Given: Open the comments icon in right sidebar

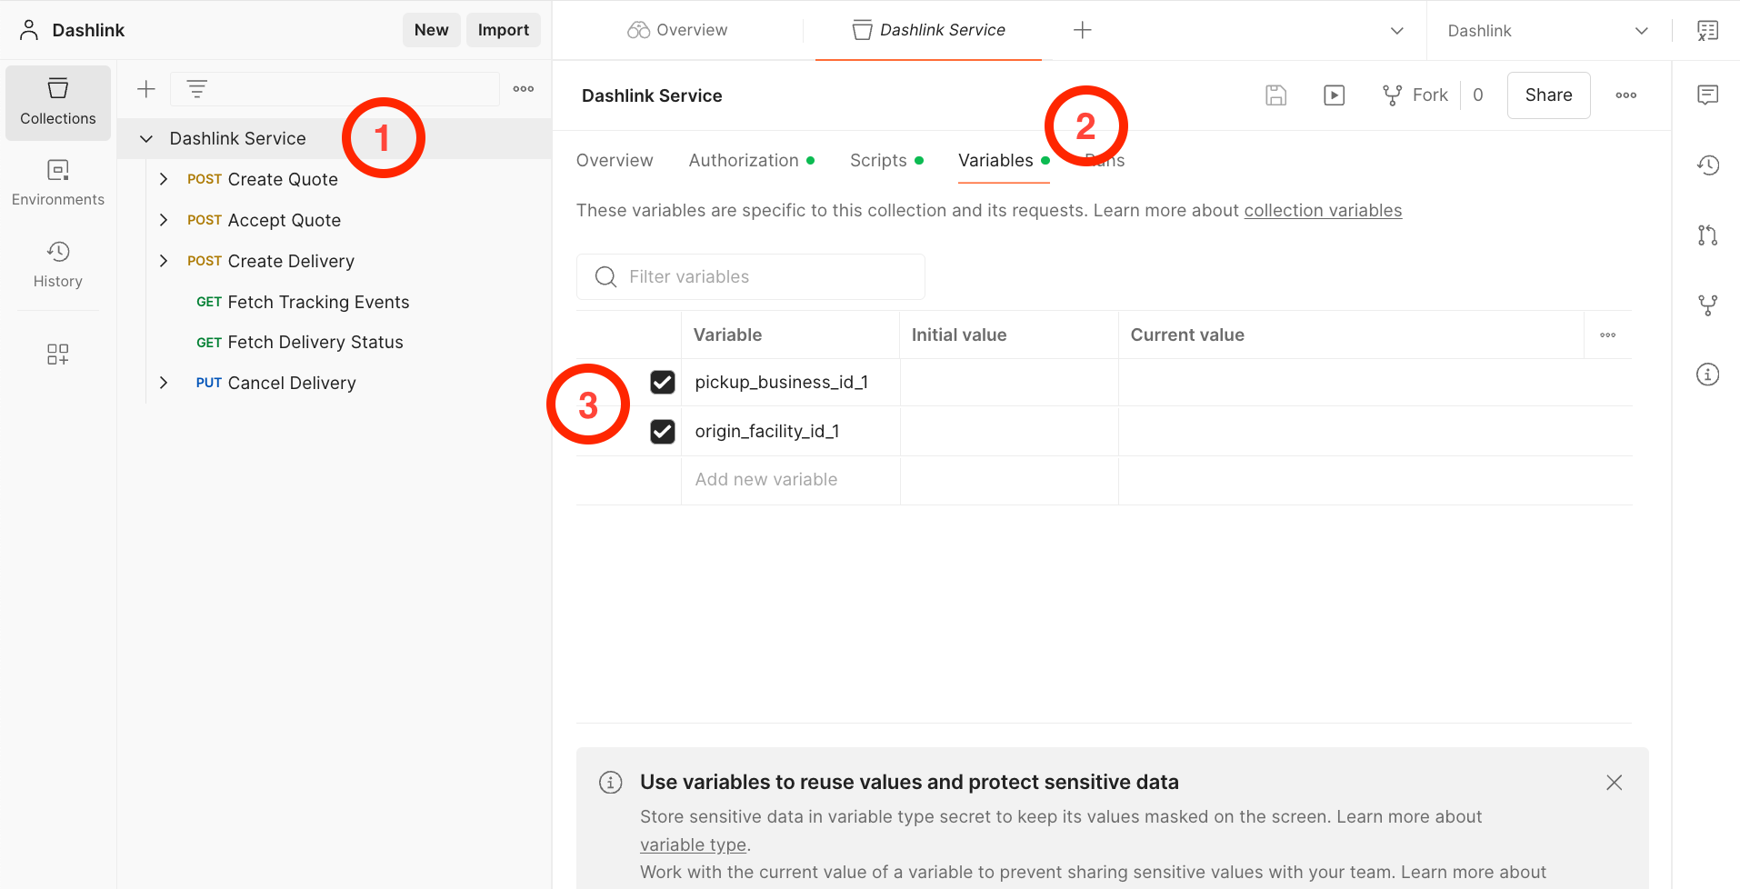Looking at the screenshot, I should point(1708,95).
